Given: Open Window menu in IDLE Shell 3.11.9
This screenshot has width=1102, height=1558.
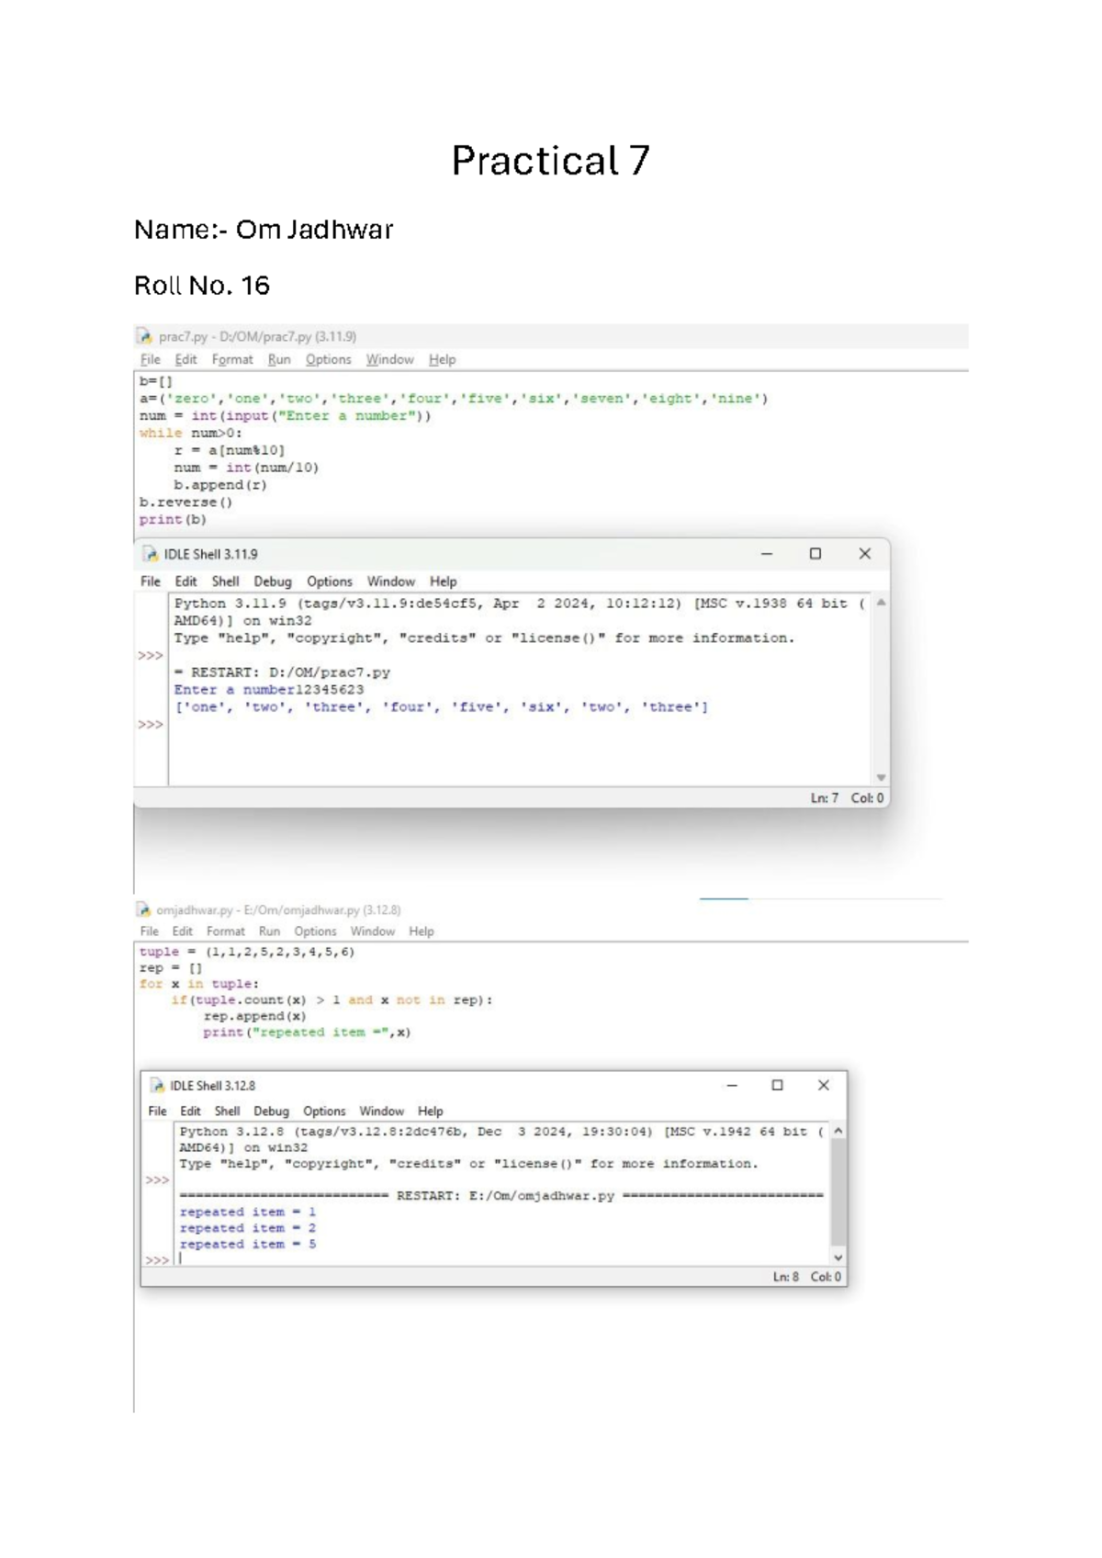Looking at the screenshot, I should 391,581.
